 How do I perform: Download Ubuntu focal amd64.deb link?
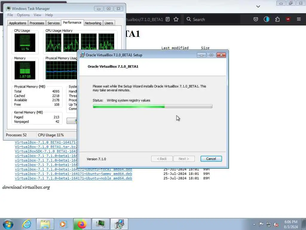(x=74, y=169)
